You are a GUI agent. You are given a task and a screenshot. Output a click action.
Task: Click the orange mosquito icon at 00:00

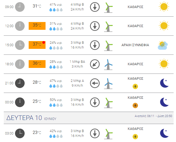tap(135, 105)
